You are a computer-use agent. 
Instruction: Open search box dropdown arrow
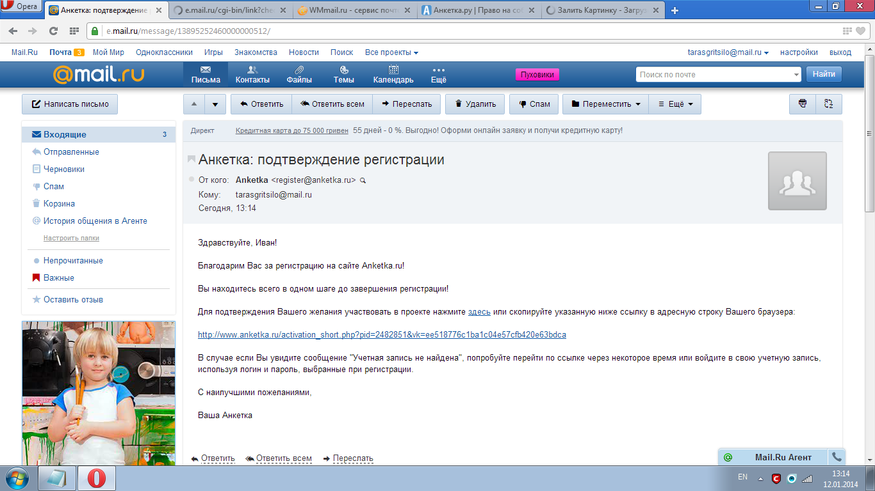tap(796, 75)
